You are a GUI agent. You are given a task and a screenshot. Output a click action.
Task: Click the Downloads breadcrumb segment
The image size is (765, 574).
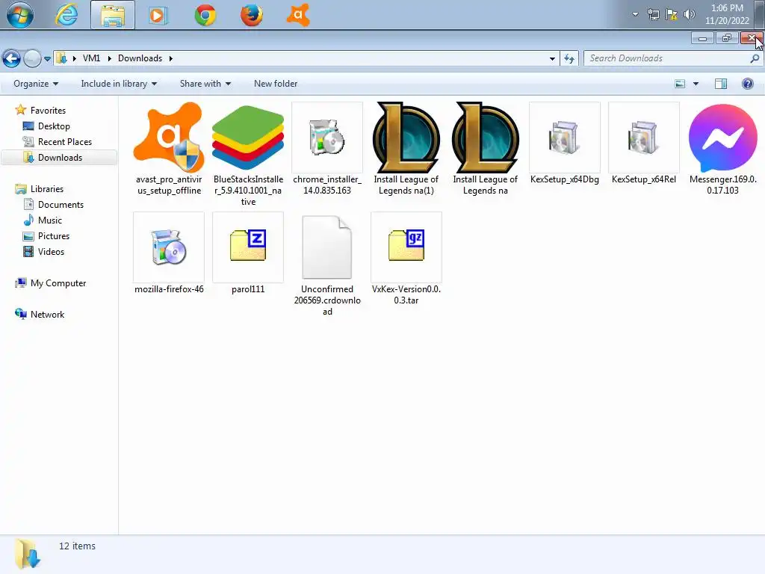click(140, 58)
